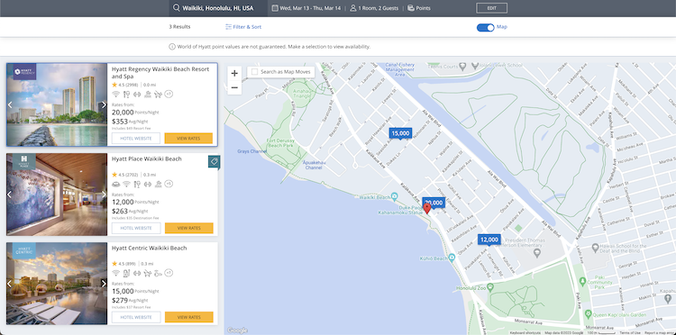Click the fitness dumbbell icon for Hyatt Place
Viewport: 676px width, 335px height.
click(x=148, y=184)
